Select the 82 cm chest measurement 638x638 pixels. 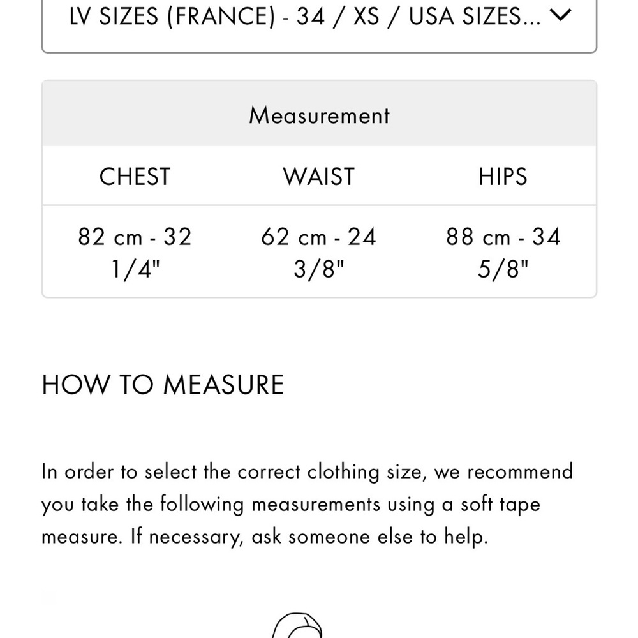[x=110, y=237]
